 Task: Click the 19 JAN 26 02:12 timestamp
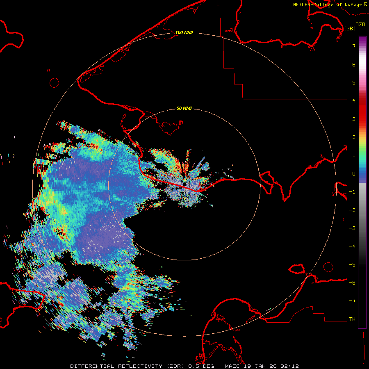click(271, 366)
